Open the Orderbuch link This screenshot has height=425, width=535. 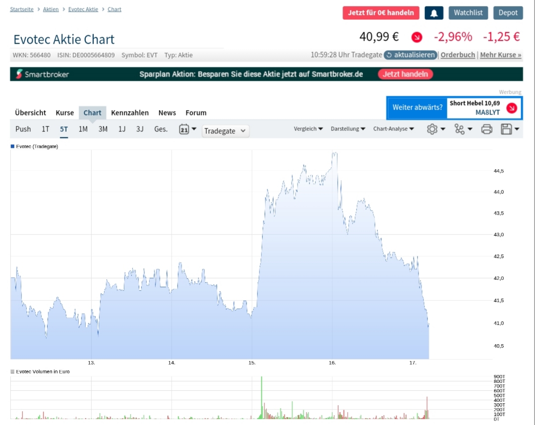(x=458, y=55)
